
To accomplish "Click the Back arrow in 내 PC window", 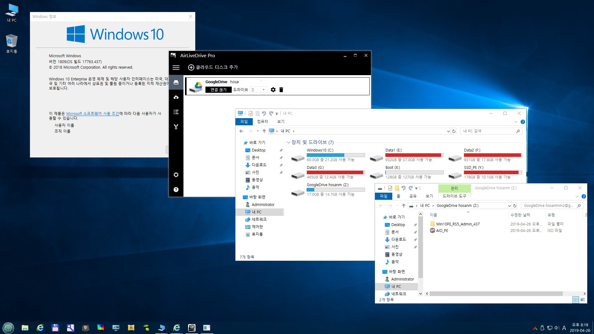I will click(241, 131).
